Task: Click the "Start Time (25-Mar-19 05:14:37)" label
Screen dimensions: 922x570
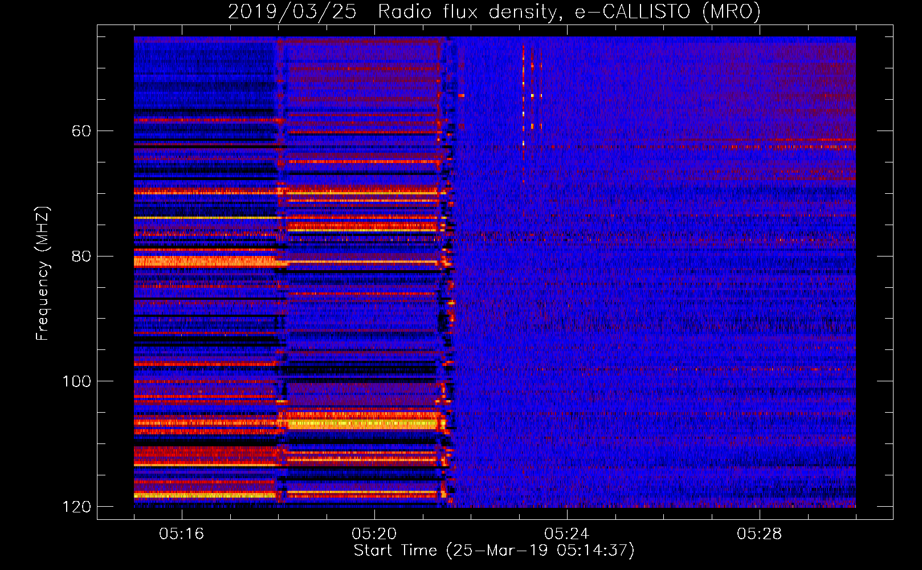Action: pos(494,551)
